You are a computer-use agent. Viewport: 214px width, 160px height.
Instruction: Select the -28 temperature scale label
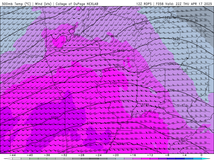[x=81, y=155]
